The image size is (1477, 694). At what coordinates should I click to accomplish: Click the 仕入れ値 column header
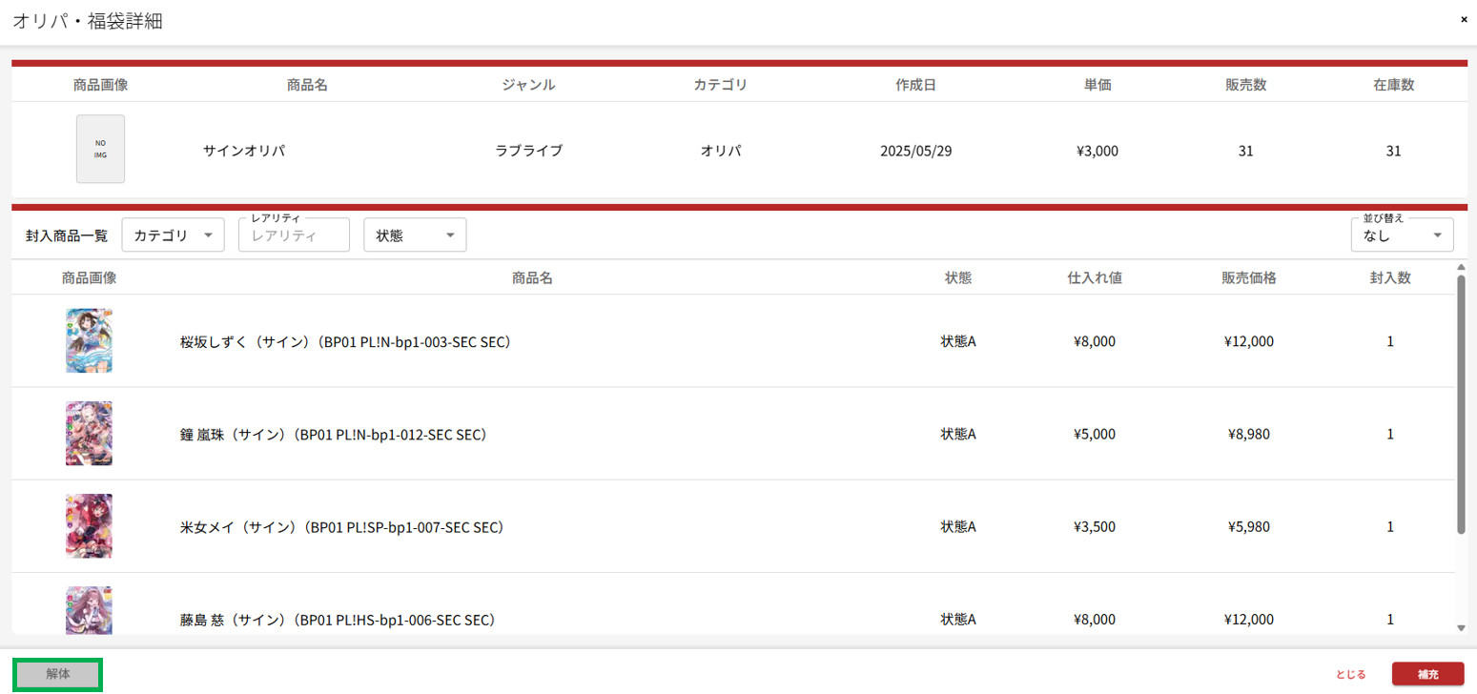point(1095,277)
